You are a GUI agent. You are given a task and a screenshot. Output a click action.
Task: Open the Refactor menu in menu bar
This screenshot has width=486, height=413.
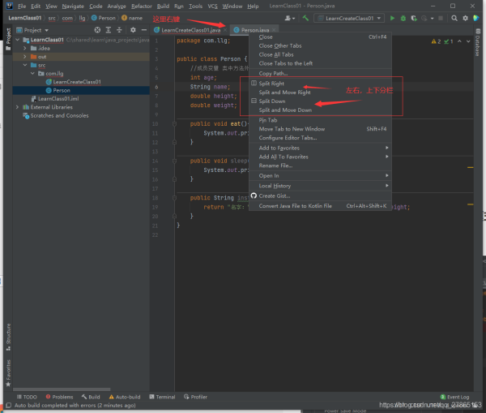point(141,6)
